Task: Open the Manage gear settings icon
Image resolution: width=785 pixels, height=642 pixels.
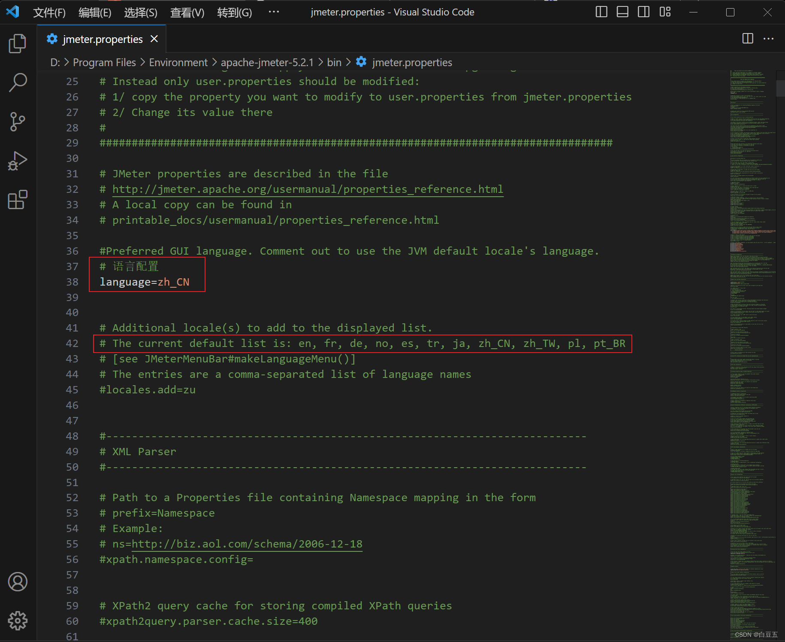Action: tap(18, 621)
